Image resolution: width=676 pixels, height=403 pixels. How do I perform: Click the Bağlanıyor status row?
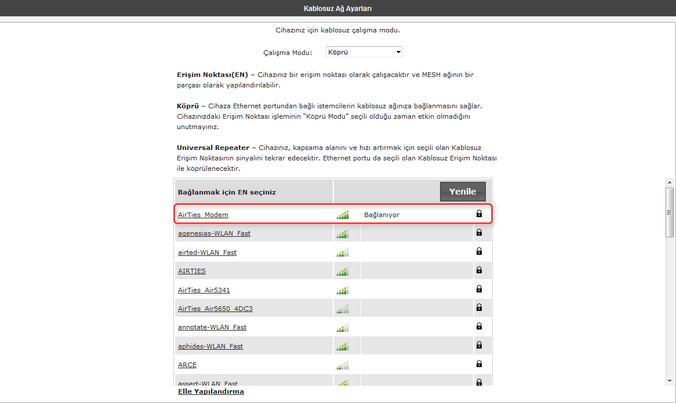[x=380, y=214]
